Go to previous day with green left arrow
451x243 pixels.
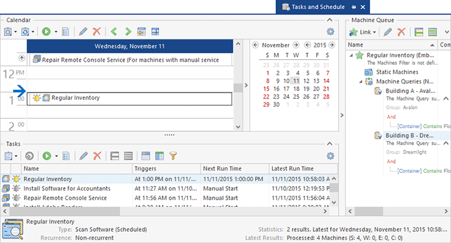(x=114, y=32)
